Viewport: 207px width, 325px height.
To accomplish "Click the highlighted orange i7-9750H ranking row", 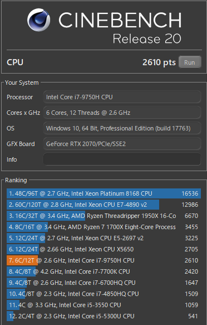I will coord(103,260).
